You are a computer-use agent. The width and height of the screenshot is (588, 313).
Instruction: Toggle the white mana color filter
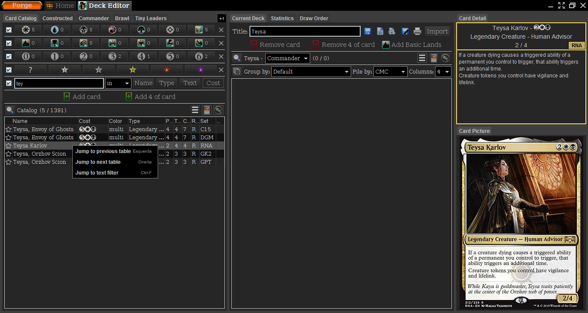(x=28, y=30)
